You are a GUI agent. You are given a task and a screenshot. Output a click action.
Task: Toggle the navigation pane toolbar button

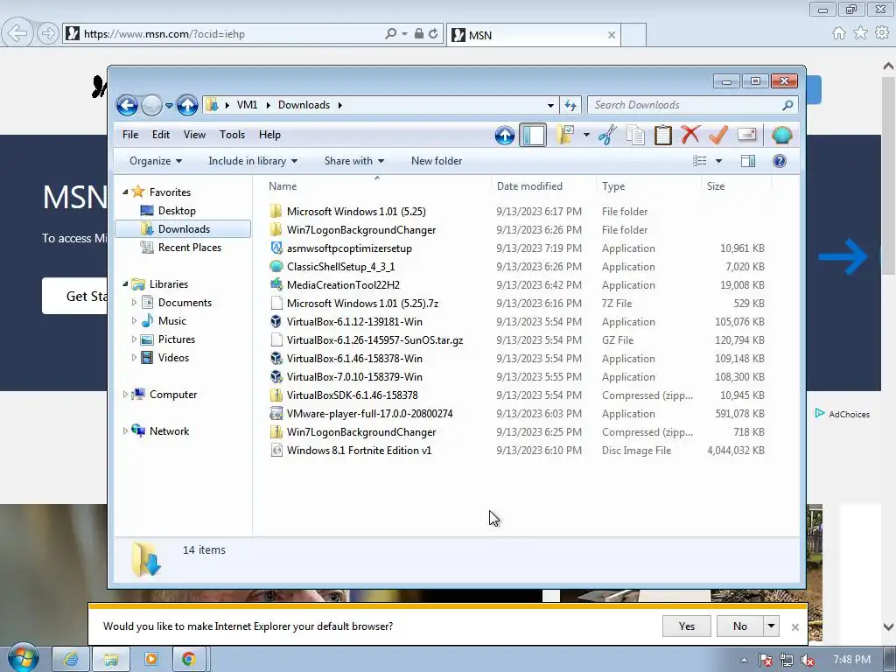[x=533, y=136]
